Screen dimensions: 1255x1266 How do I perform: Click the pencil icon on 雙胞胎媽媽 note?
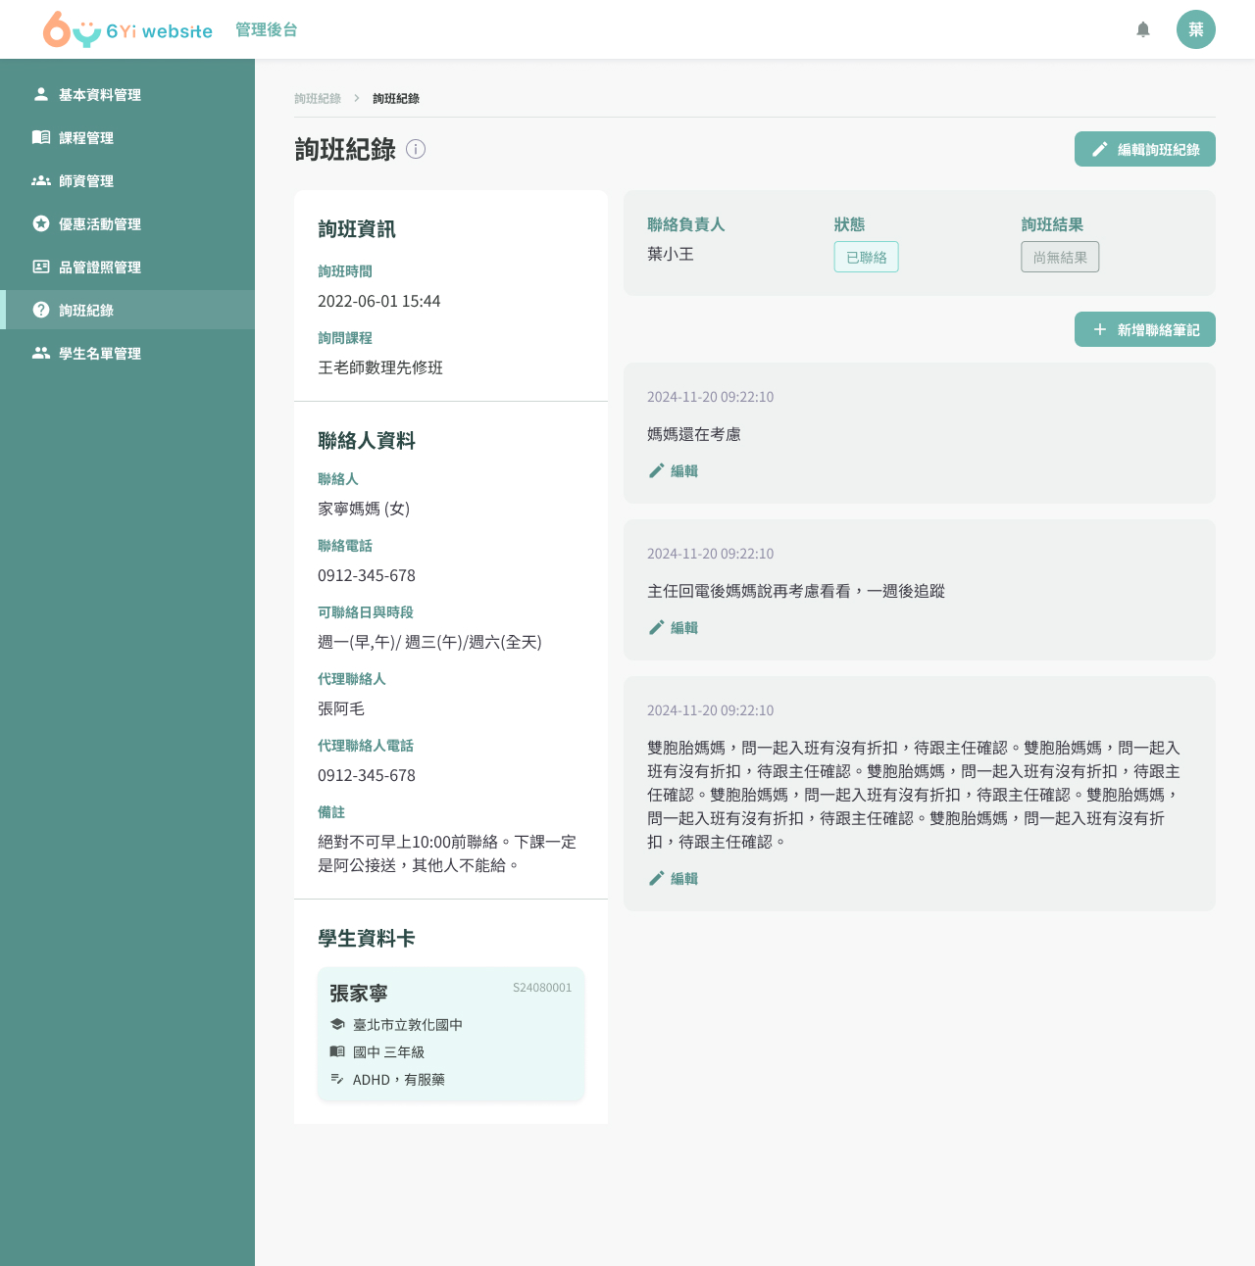[x=657, y=878]
